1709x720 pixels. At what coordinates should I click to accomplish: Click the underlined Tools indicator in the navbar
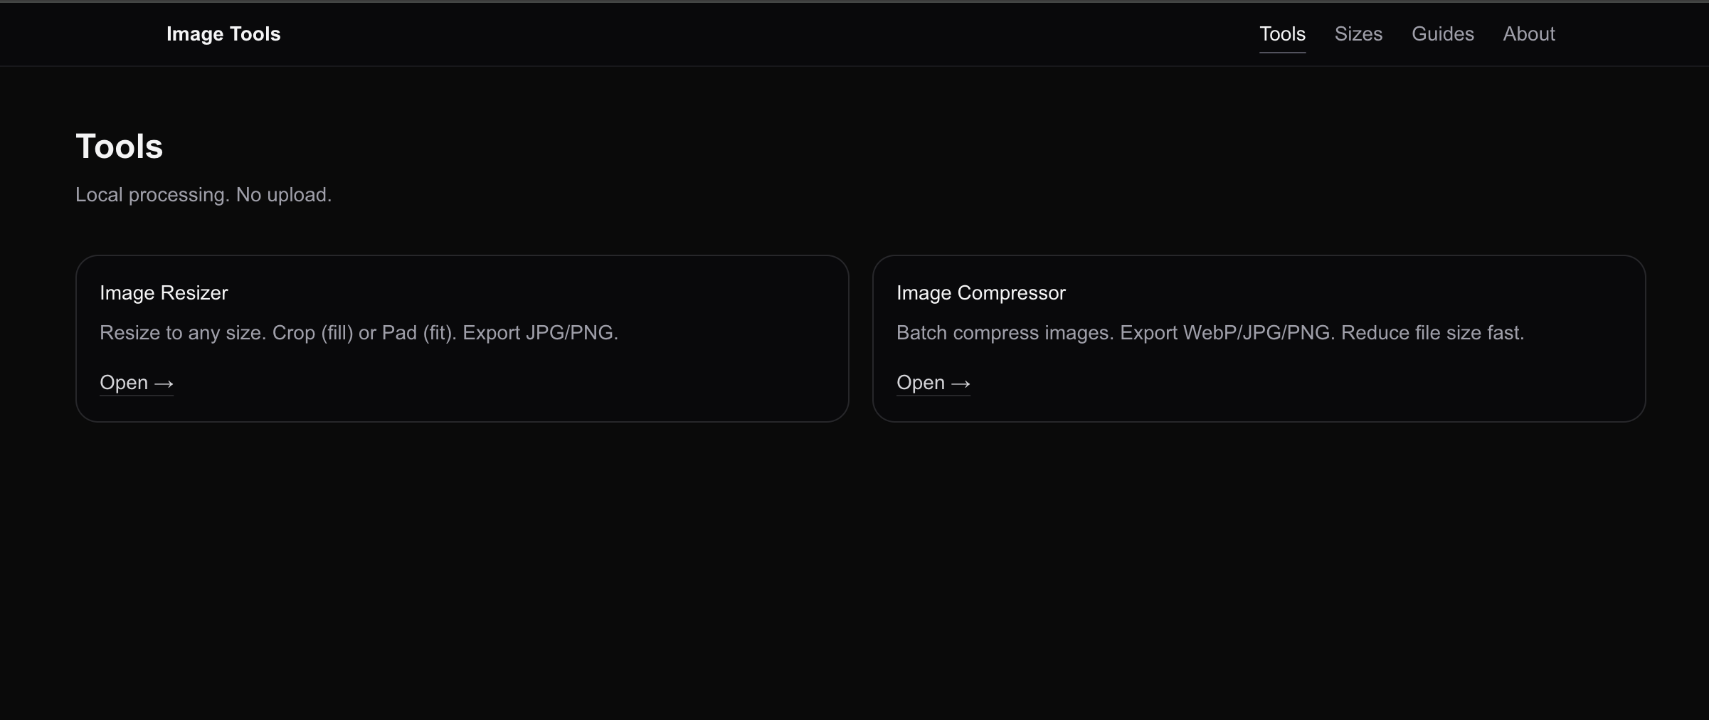pos(1282,51)
